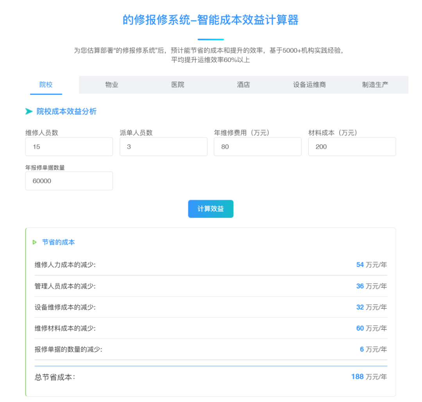Click the page title 的修报修系统–智能成本效益计算器
The height and width of the screenshot is (402, 422).
(x=211, y=21)
